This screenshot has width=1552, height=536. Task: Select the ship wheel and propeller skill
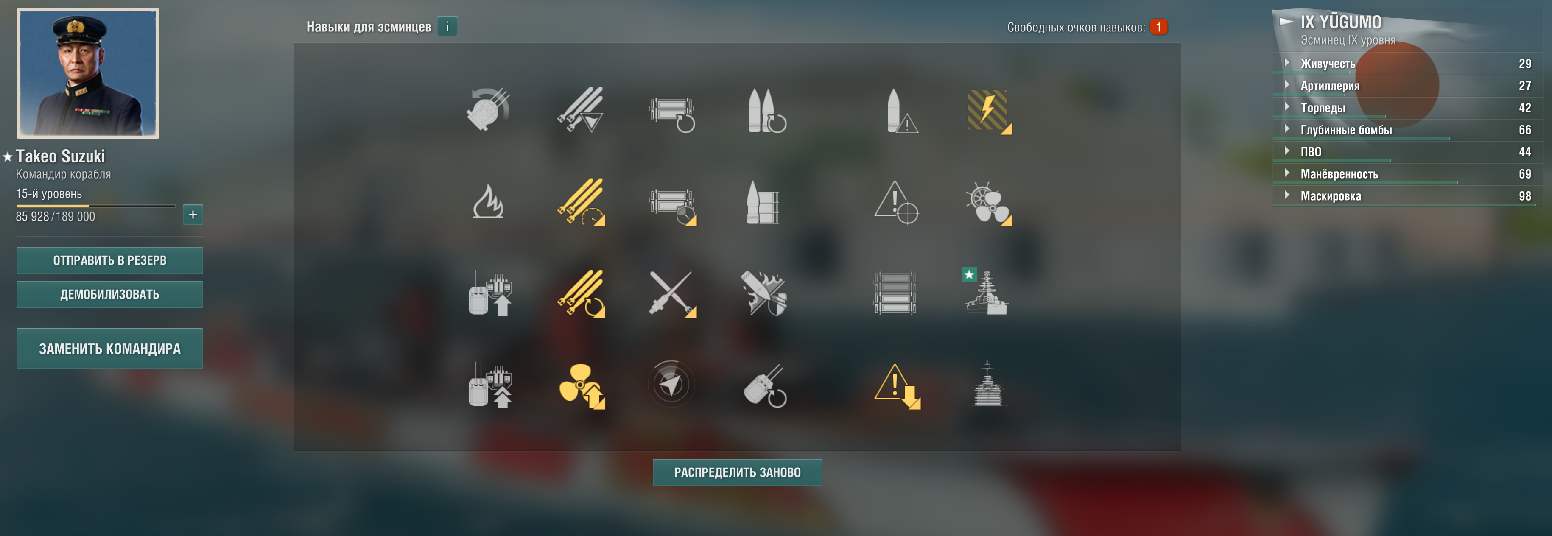[x=988, y=204]
